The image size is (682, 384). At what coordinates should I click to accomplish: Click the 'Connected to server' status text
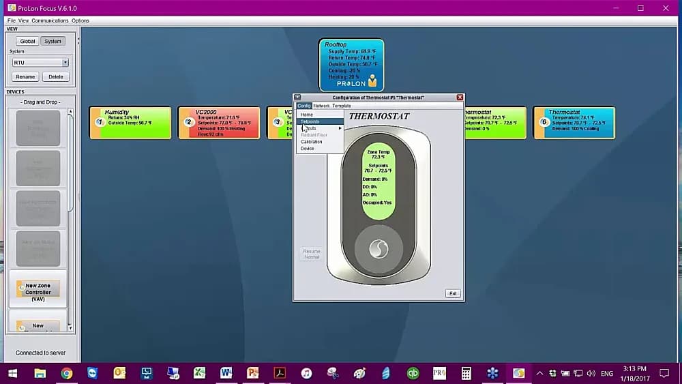point(40,353)
